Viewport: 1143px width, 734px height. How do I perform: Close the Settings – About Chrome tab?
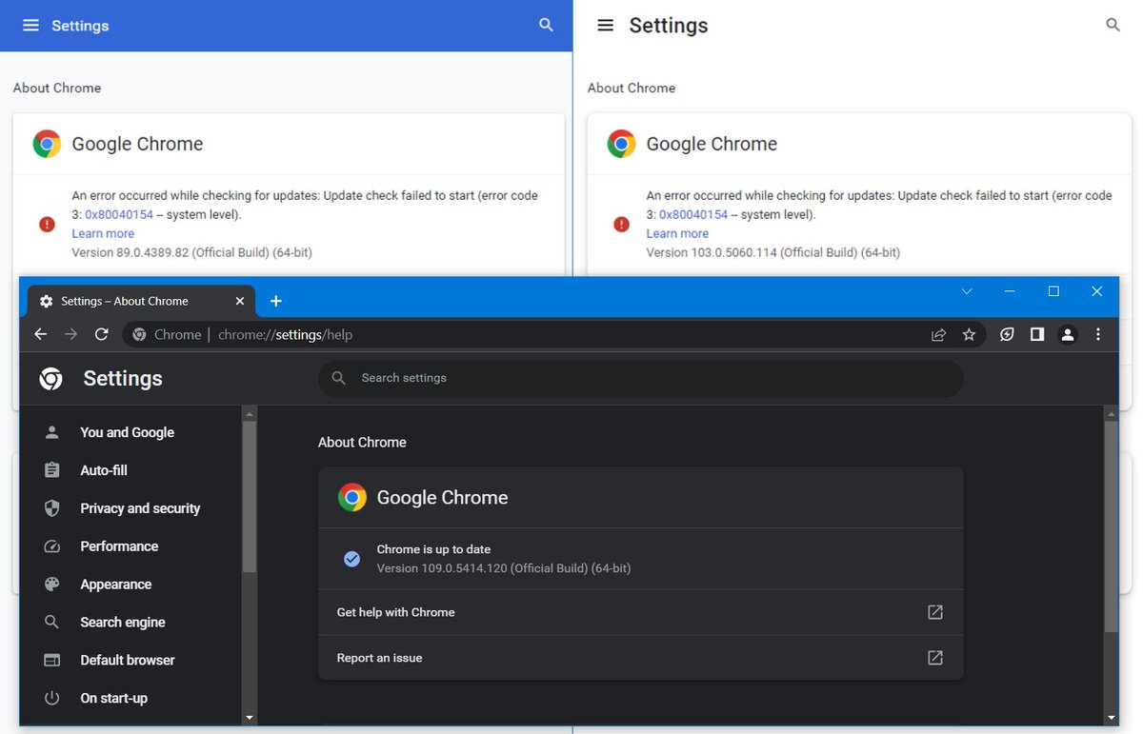(x=240, y=301)
